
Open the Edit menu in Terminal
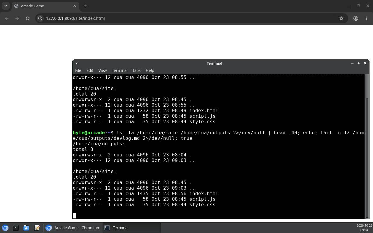(90, 70)
